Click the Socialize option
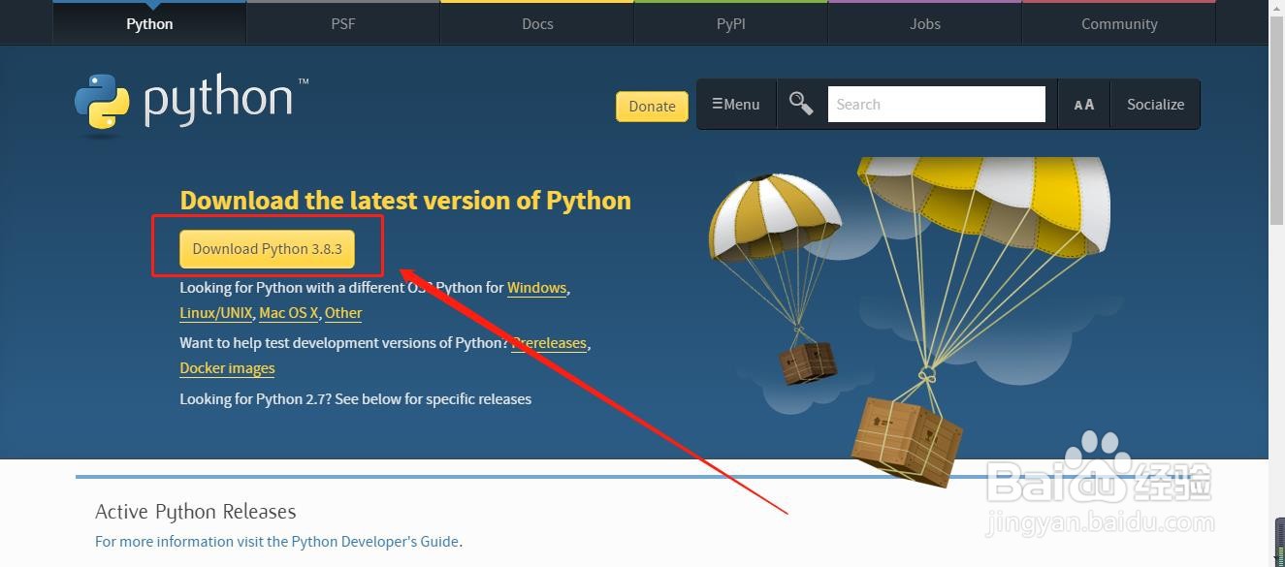The height and width of the screenshot is (567, 1285). [1155, 104]
